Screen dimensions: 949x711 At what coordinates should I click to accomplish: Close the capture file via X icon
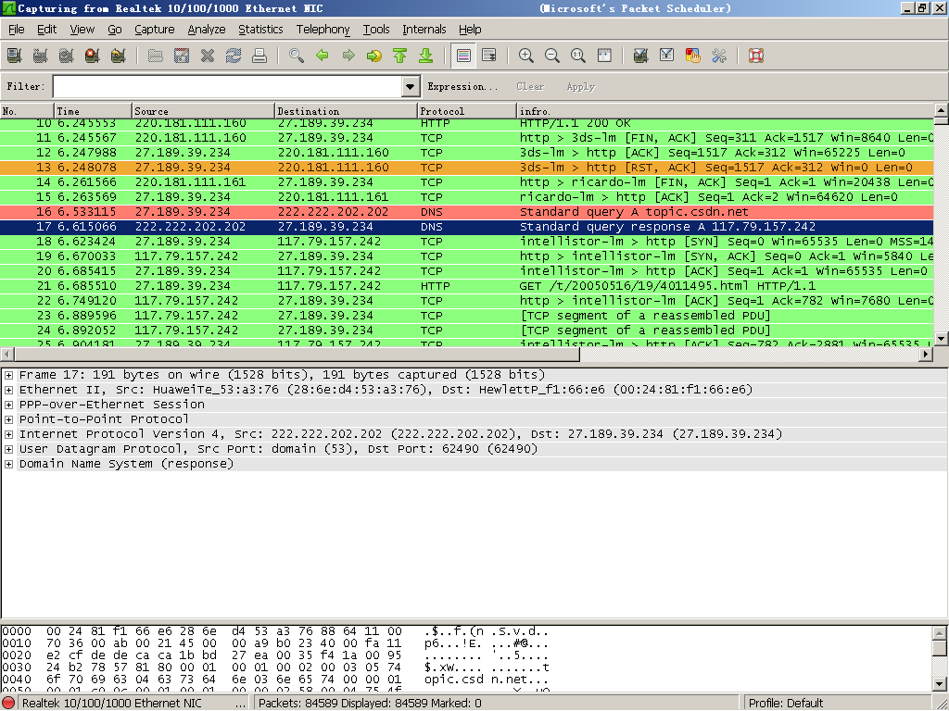[x=208, y=56]
